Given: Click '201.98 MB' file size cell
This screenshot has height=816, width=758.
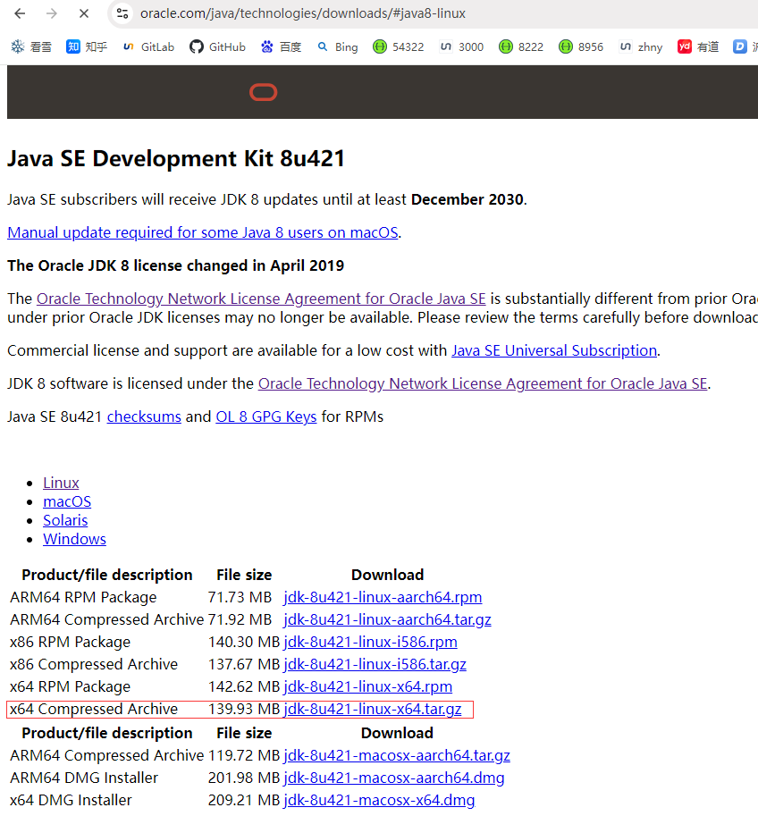Looking at the screenshot, I should 244,778.
